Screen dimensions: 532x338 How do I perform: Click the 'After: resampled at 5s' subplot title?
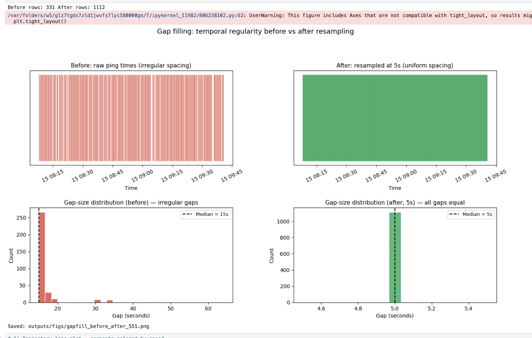point(395,66)
